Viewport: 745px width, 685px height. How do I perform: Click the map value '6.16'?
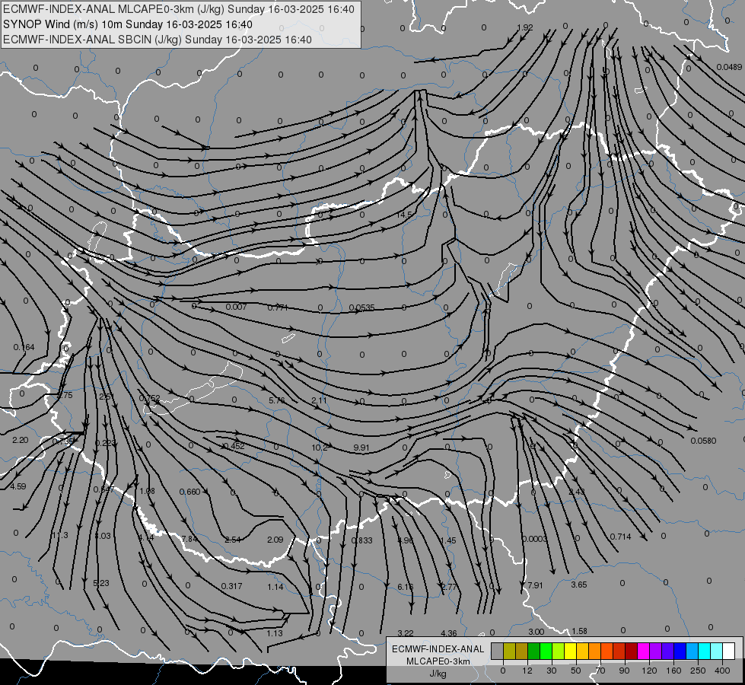[406, 587]
